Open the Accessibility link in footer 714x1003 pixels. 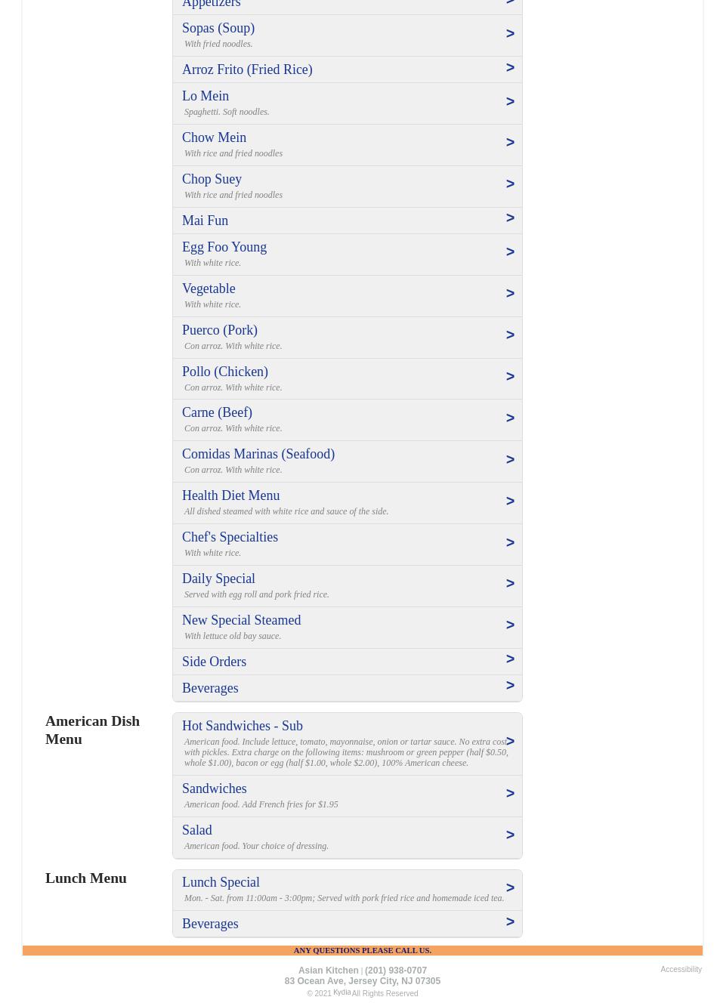click(681, 970)
